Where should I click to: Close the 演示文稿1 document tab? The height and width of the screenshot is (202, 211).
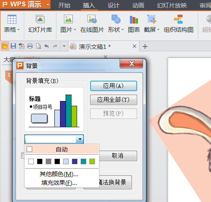(134, 46)
